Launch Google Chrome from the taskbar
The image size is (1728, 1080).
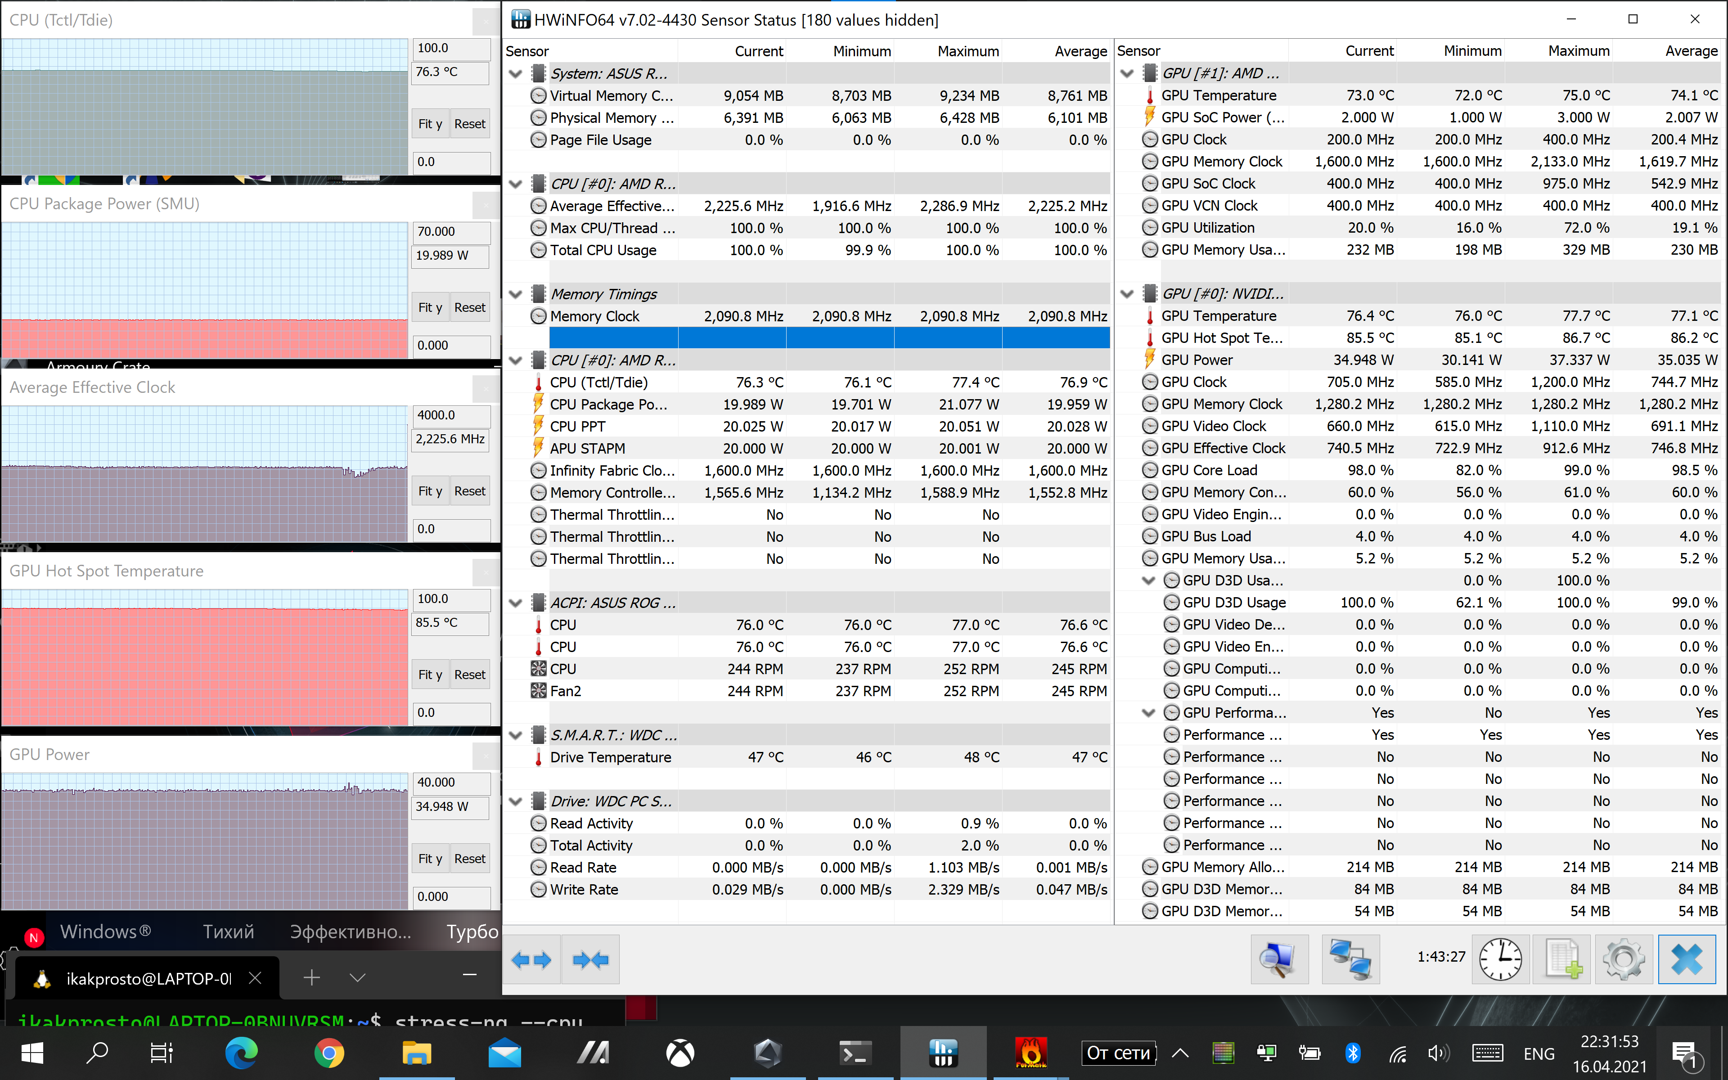tap(329, 1053)
